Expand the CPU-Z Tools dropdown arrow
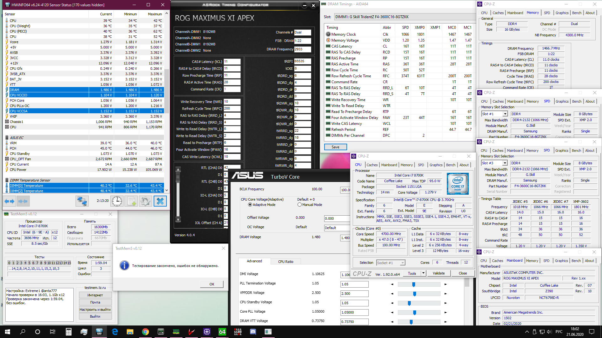Viewport: 602px width, 338px height. (423, 273)
